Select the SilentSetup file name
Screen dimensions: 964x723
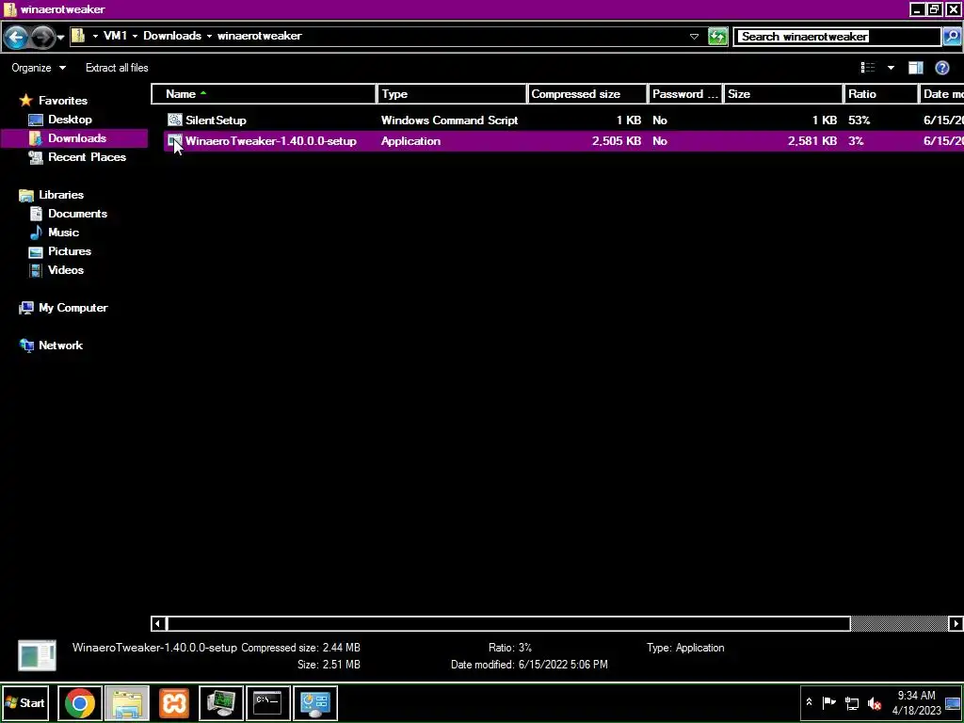216,120
